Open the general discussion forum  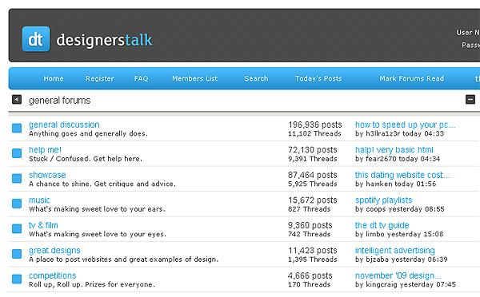tap(64, 125)
